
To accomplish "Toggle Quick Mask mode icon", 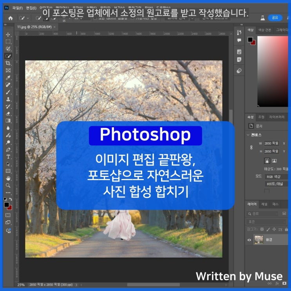I will 8,215.
